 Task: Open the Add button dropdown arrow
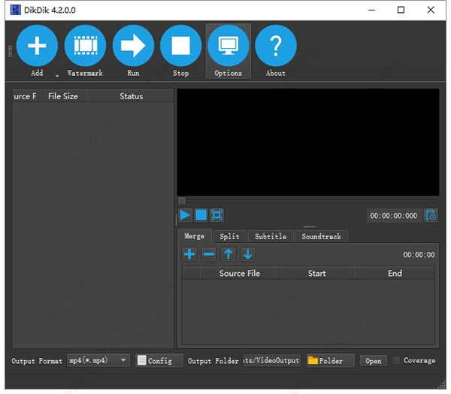(x=57, y=74)
